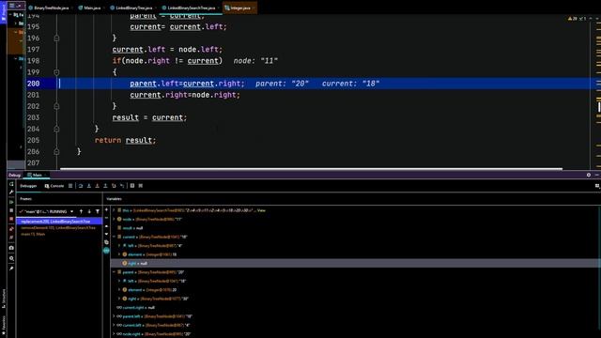Select the LinkedBinarySearchTree.java tab
This screenshot has height=338, width=601.
[191, 8]
